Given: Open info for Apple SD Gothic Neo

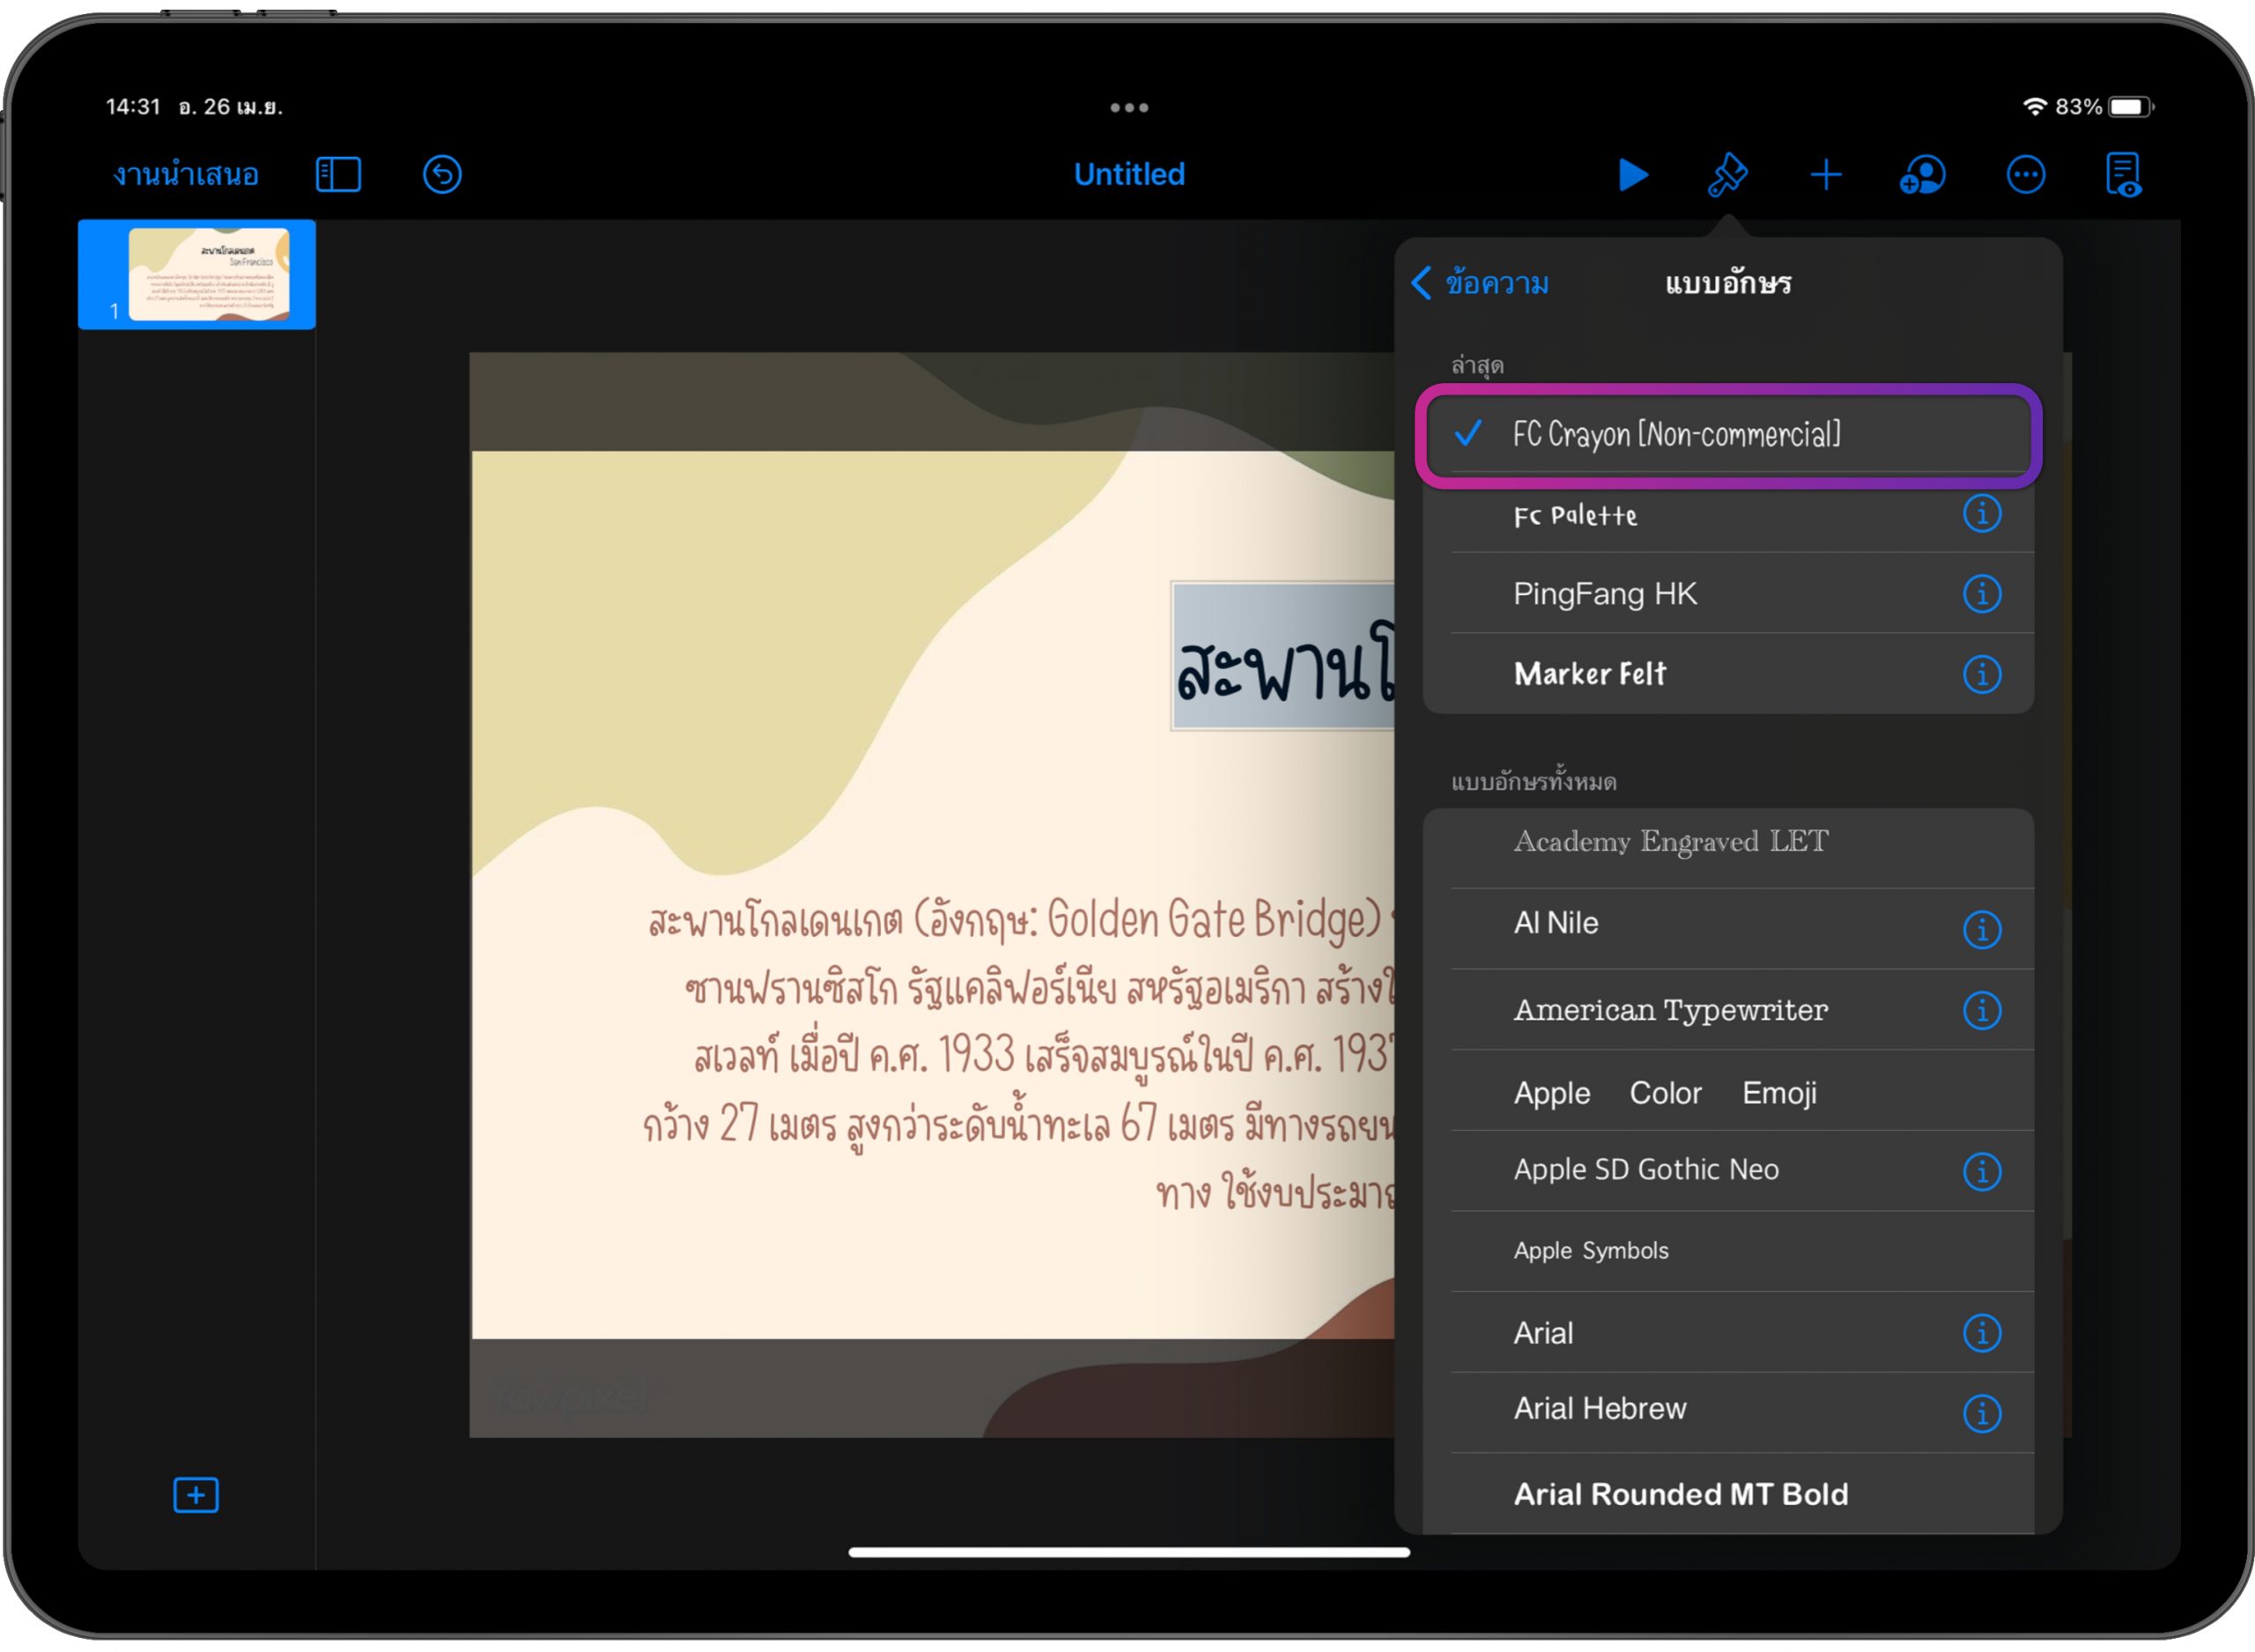Looking at the screenshot, I should pyautogui.click(x=1981, y=1170).
